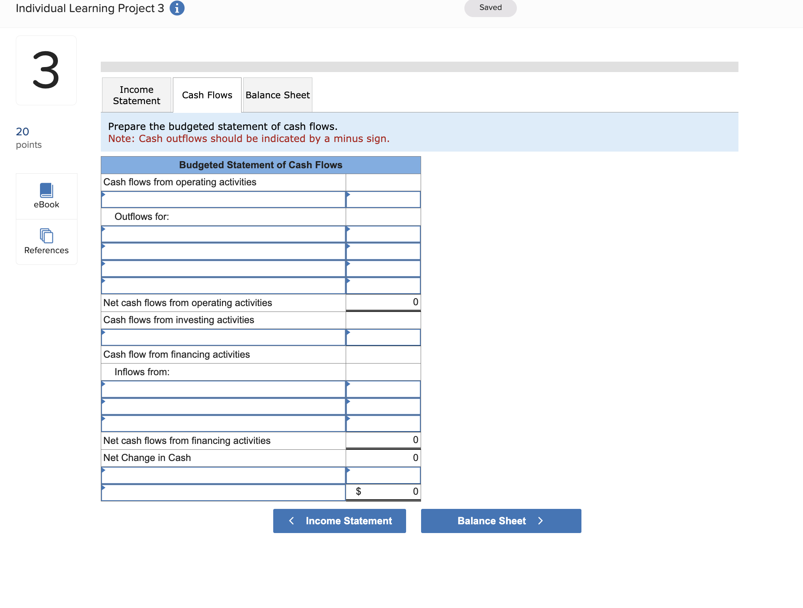
Task: Select the Cash Flows tab
Action: (207, 95)
